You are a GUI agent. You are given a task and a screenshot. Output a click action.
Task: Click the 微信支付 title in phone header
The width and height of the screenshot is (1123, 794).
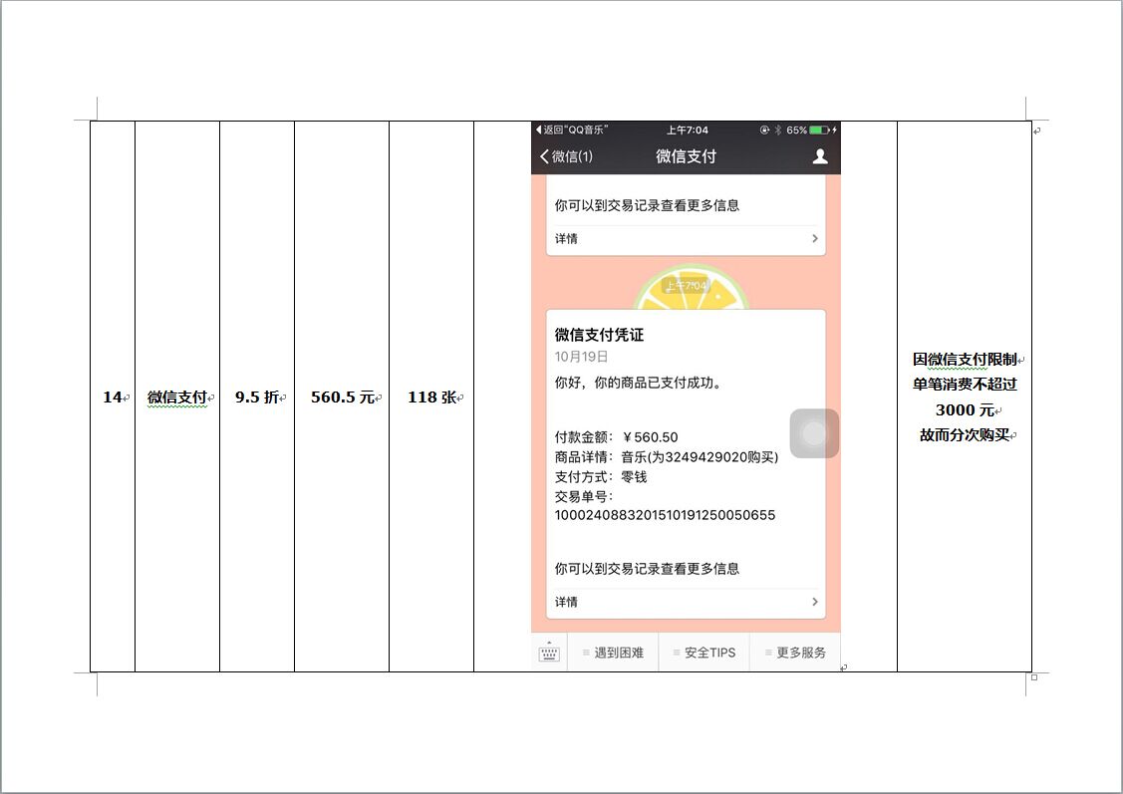coord(686,156)
